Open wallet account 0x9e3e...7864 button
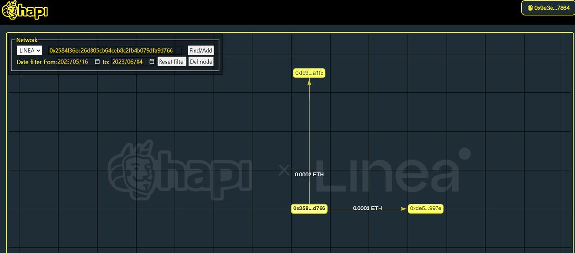The height and width of the screenshot is (253, 575). 548,8
